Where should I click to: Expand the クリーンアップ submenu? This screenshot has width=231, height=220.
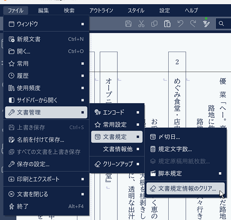[x=117, y=164]
